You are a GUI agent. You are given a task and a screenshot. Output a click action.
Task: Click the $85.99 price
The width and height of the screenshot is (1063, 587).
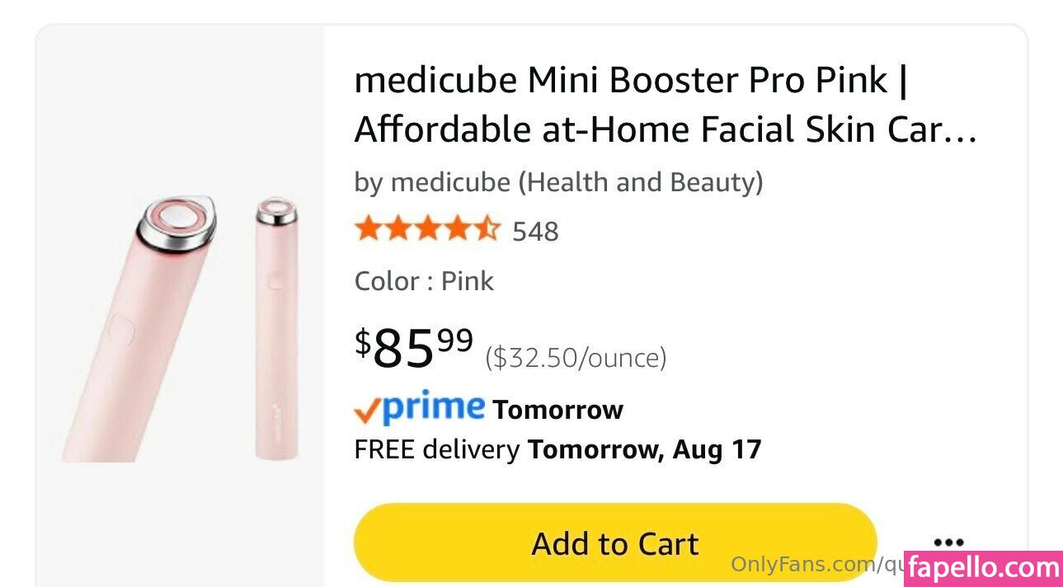[x=414, y=347]
